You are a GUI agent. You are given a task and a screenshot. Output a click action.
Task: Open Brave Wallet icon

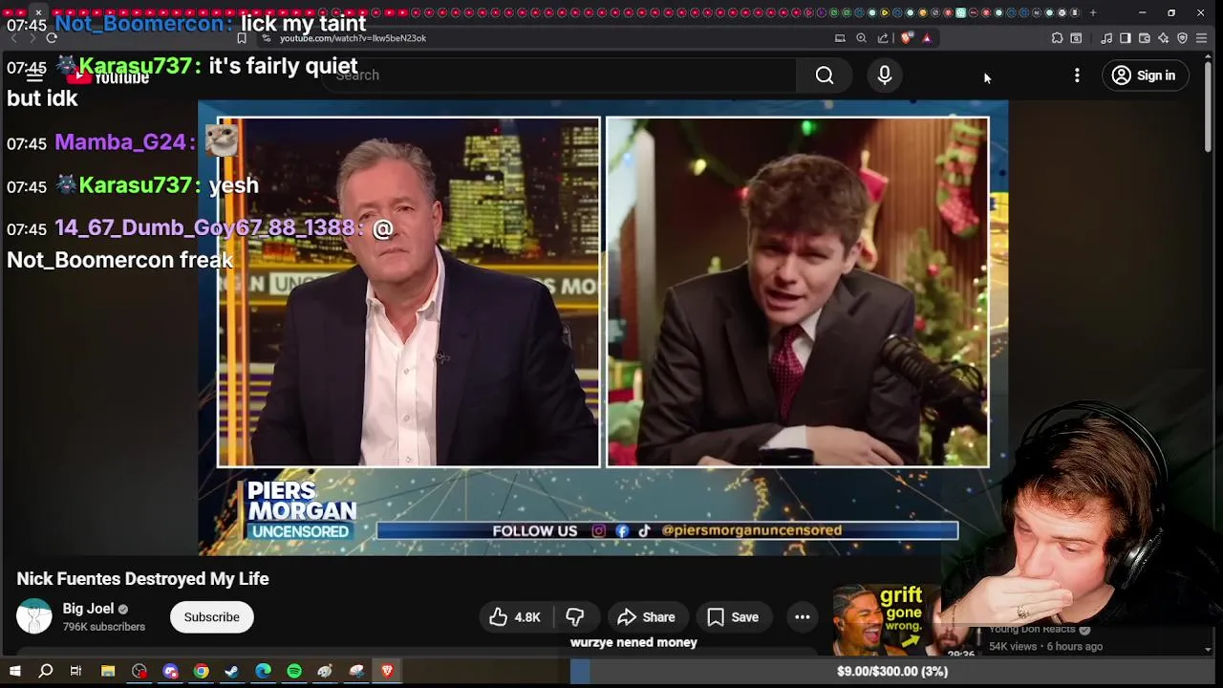pos(1144,38)
